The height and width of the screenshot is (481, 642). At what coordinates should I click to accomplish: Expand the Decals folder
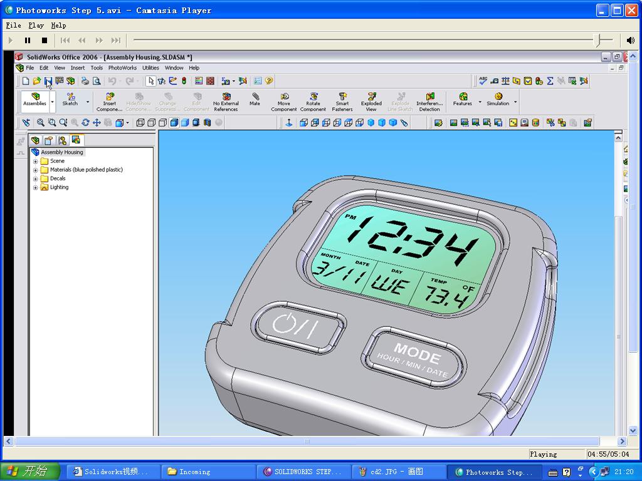(x=35, y=178)
